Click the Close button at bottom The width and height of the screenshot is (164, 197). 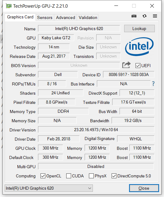pos(144,188)
